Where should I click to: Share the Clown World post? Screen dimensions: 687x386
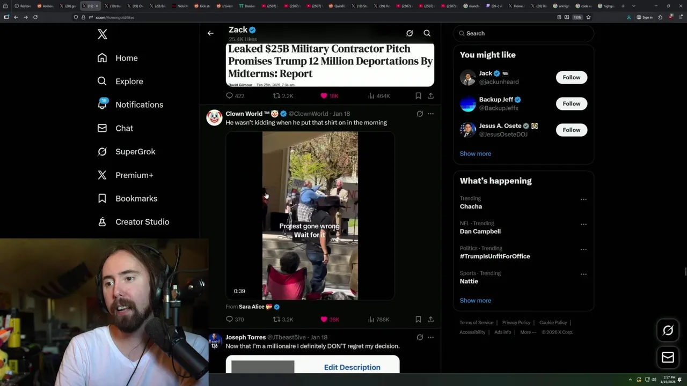[x=430, y=320]
